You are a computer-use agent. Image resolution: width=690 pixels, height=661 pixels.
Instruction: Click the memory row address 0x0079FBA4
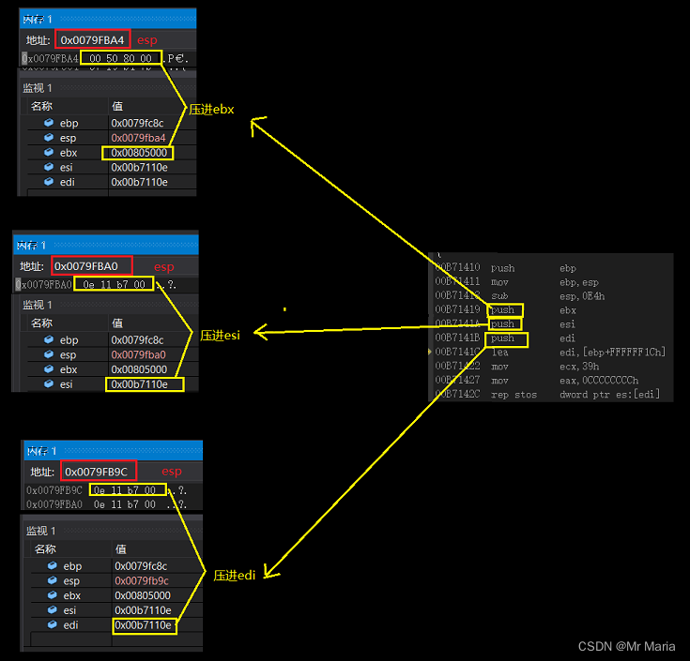coord(50,58)
